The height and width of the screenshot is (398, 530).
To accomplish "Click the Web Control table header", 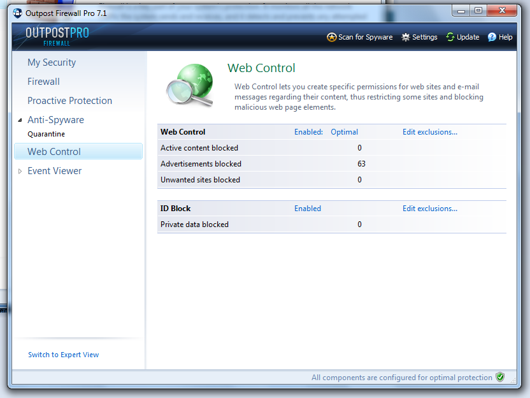I will coord(183,132).
